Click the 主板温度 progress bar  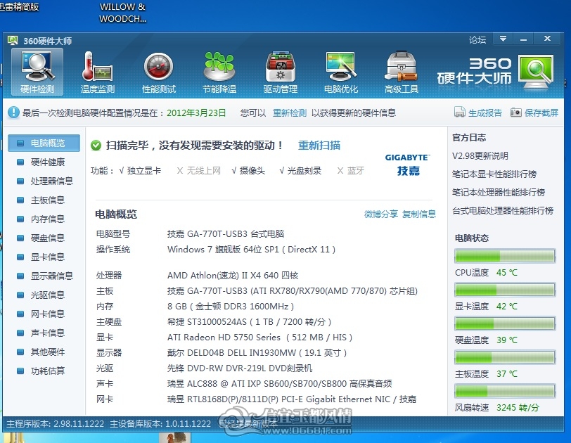pyautogui.click(x=505, y=357)
